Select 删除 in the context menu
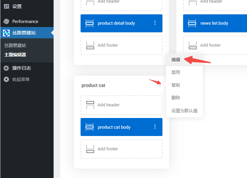This screenshot has height=178, width=247. coord(176,98)
